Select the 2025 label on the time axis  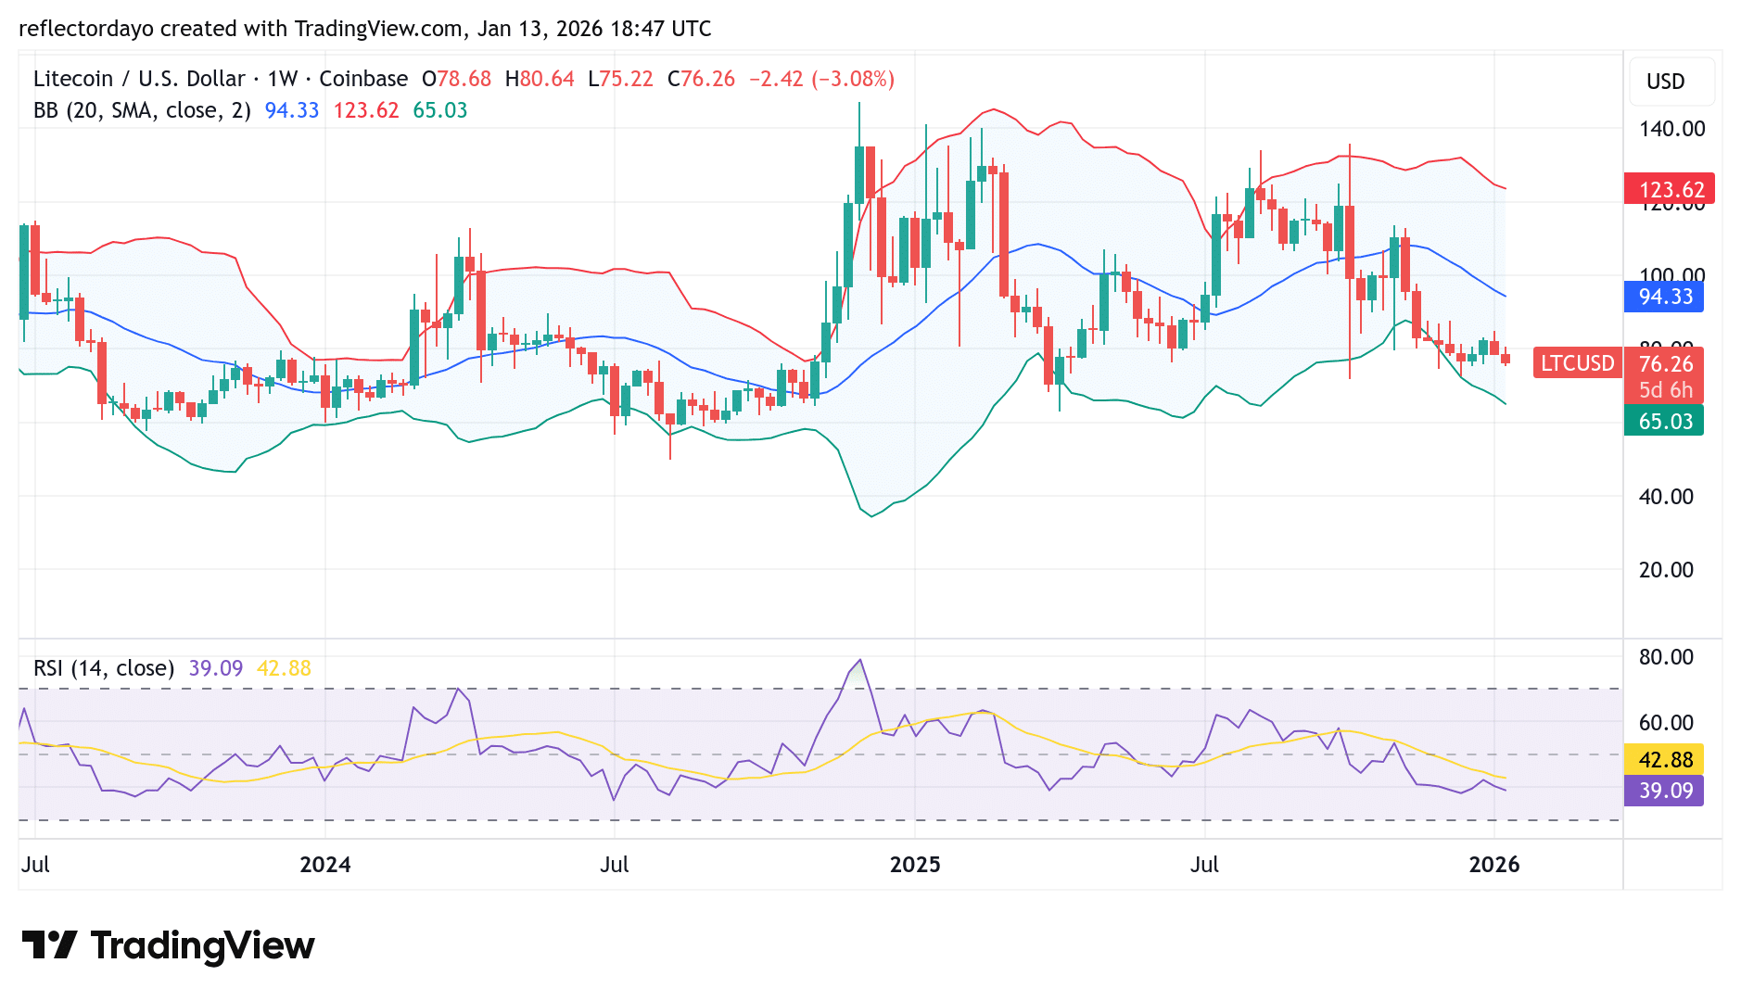coord(914,864)
